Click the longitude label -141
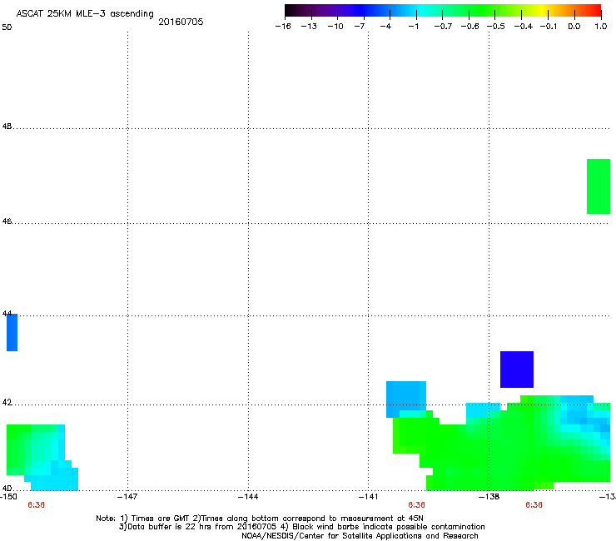This screenshot has height=541, width=616. click(x=368, y=497)
